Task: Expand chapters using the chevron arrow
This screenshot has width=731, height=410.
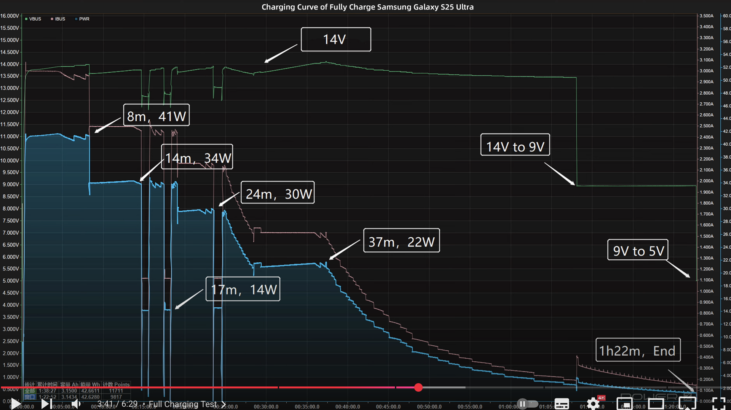Action: pos(223,404)
